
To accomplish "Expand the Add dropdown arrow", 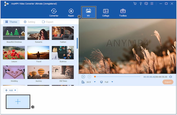I will click(x=15, y=90).
